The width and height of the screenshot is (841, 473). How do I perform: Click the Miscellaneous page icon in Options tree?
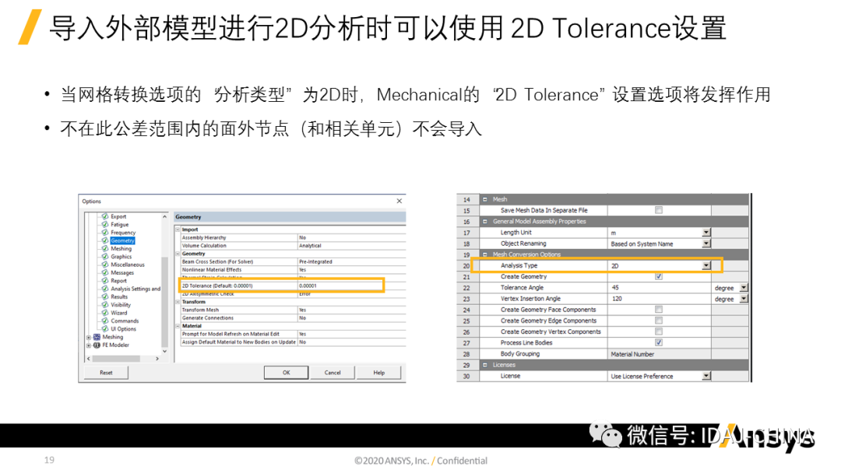pos(105,265)
